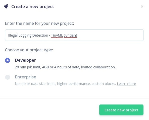
Task: Select the Developer radio button
Action: [x=8, y=60]
